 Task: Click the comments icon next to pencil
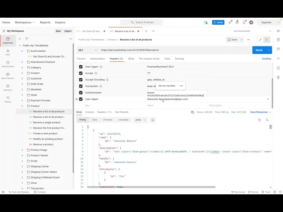[267, 40]
